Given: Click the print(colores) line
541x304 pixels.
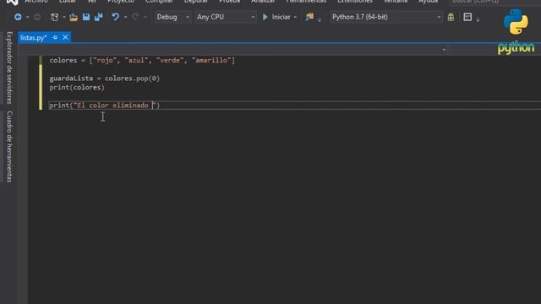Looking at the screenshot, I should (77, 88).
